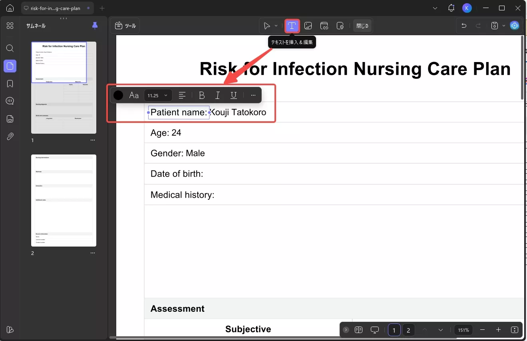Image resolution: width=527 pixels, height=341 pixels.
Task: Open the bookmarks panel in sidebar
Action: point(10,84)
